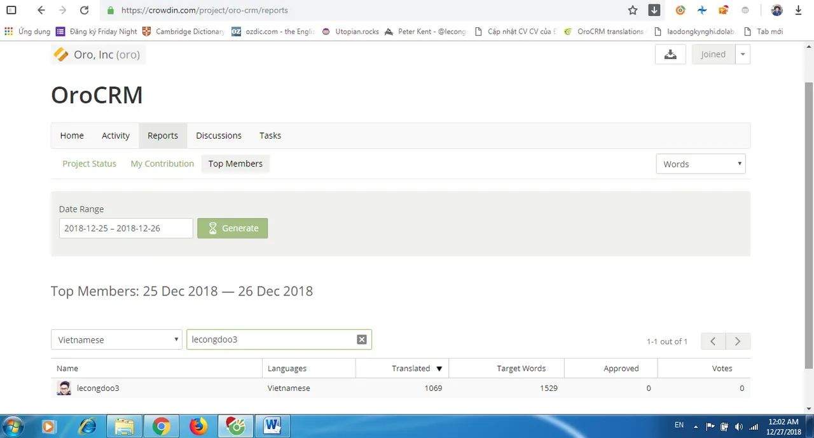Sort by the Votes column
The height and width of the screenshot is (438, 814).
point(704,368)
